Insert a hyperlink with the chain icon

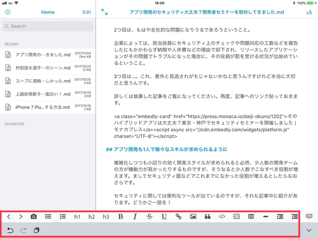(179, 217)
